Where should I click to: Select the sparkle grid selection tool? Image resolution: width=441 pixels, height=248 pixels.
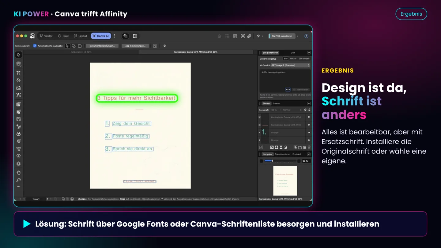18,95
